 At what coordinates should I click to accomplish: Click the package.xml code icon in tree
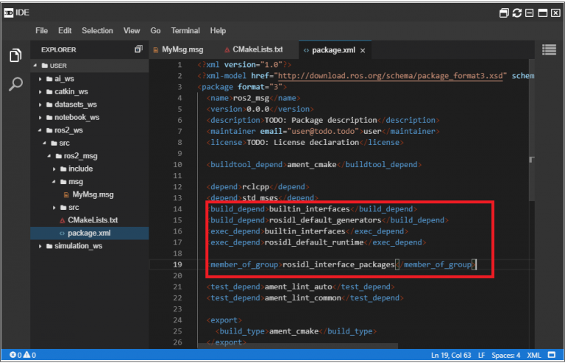point(63,233)
